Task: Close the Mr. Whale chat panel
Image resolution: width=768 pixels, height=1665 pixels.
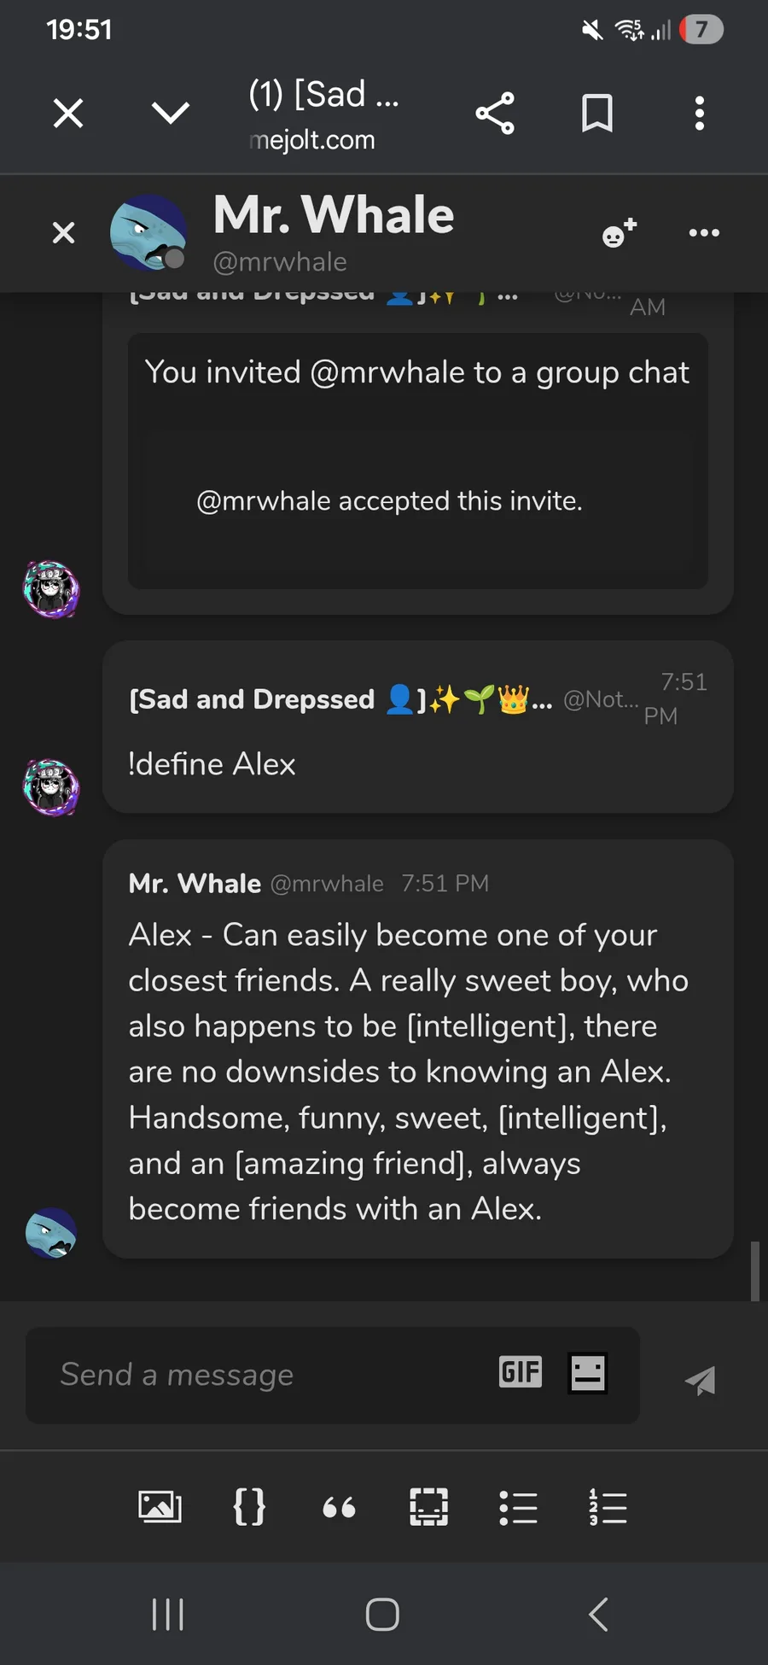Action: (64, 232)
